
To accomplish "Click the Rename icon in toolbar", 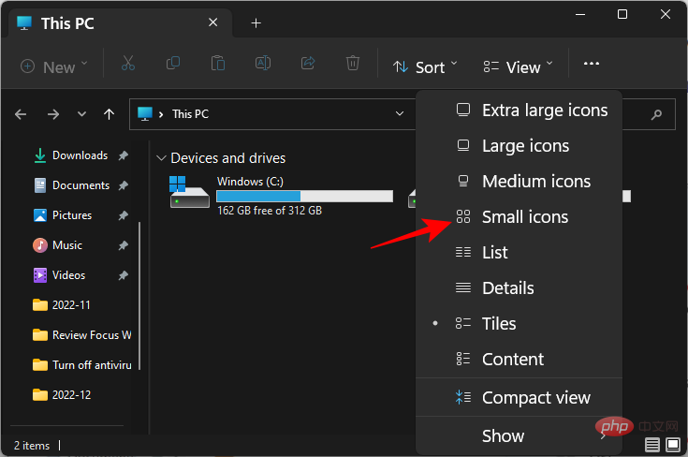I will pos(263,64).
